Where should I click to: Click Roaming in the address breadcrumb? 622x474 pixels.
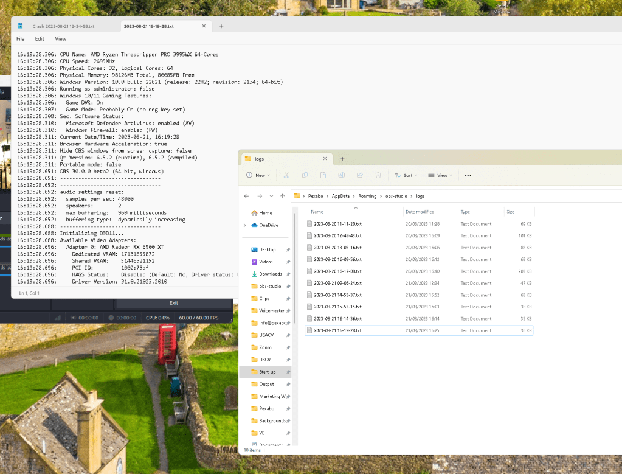click(x=367, y=196)
